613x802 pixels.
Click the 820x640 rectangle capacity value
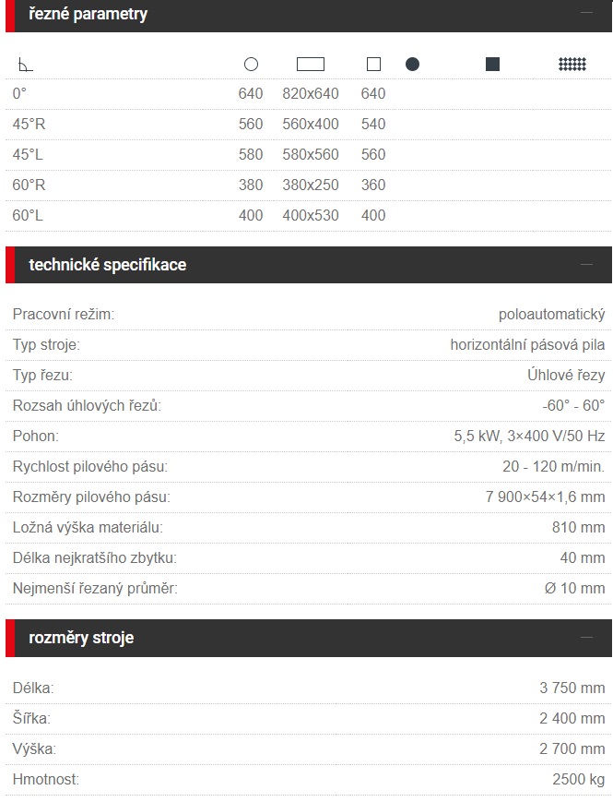coord(311,93)
